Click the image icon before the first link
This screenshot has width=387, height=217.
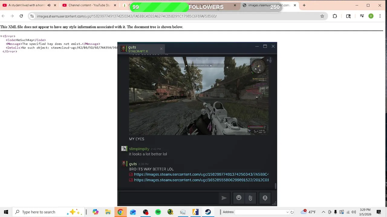[x=131, y=175]
